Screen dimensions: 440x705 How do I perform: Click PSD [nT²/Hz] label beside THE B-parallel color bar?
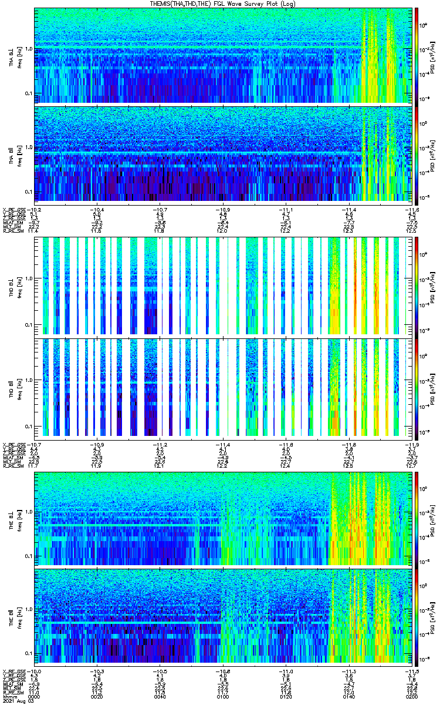(x=432, y=617)
